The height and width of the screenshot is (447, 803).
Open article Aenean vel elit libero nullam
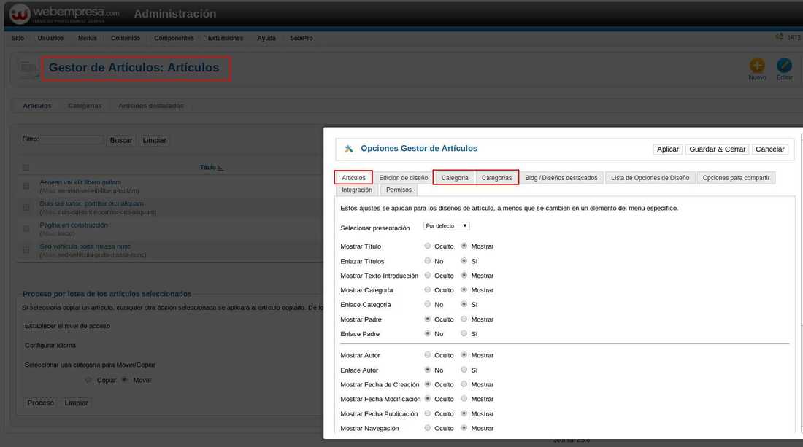pos(80,182)
